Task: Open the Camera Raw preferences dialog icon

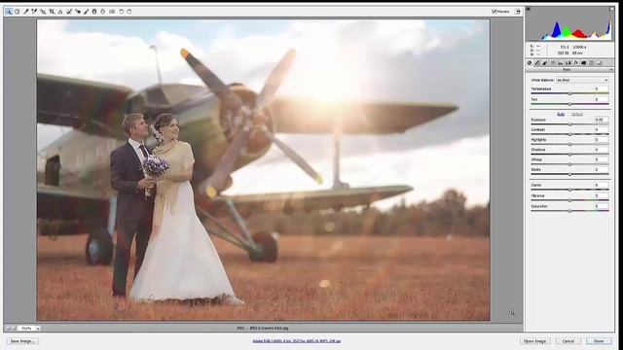Action: tap(112, 12)
